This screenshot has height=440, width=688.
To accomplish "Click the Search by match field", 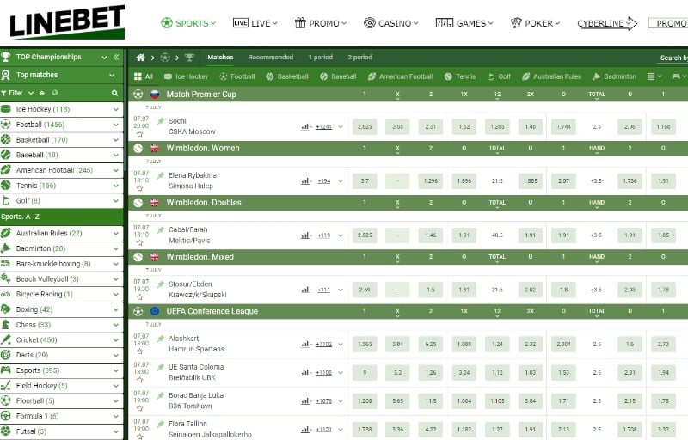I will click(x=673, y=58).
